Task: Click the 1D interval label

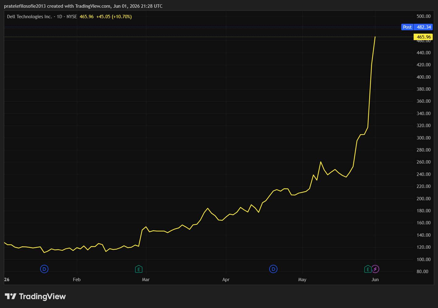Action: (60, 17)
